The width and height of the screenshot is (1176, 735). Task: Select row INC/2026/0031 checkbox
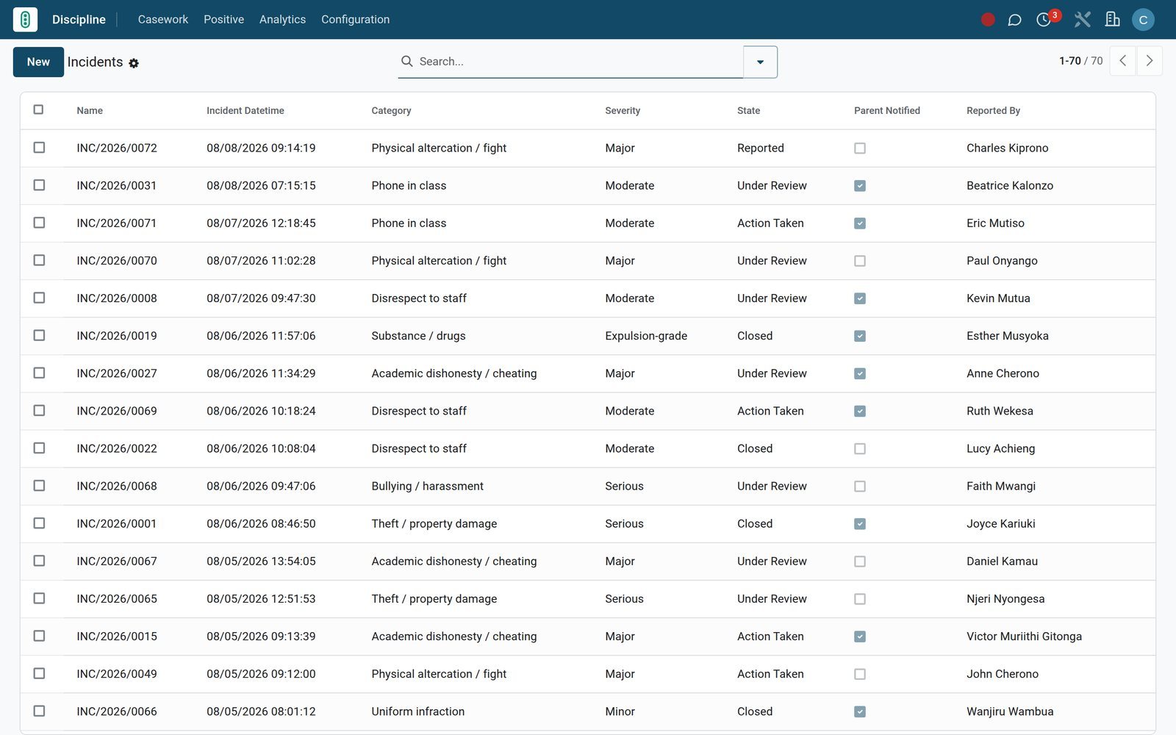(x=39, y=185)
